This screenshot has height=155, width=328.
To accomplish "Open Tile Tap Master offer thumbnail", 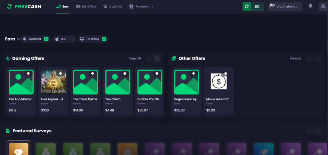I will (21, 82).
